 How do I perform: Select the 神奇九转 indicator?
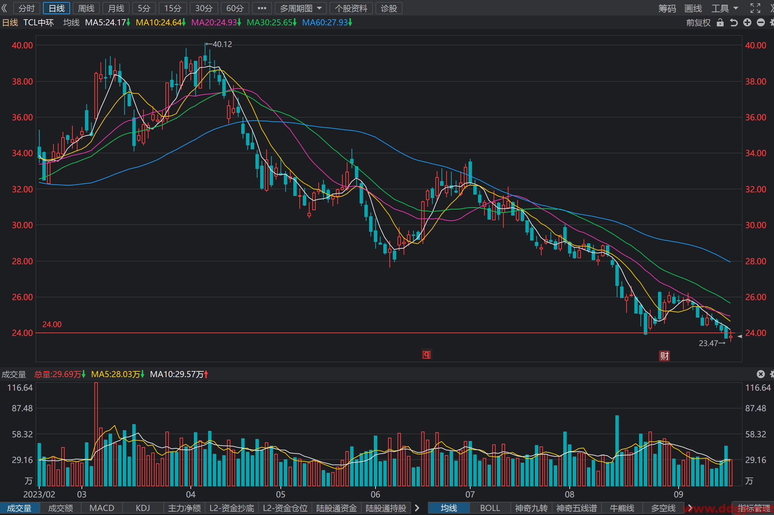531,508
